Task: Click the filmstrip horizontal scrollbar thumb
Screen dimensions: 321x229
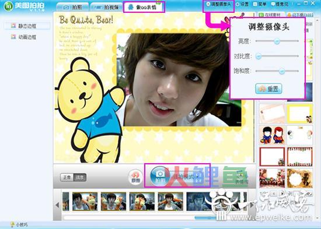Action: (x=205, y=217)
